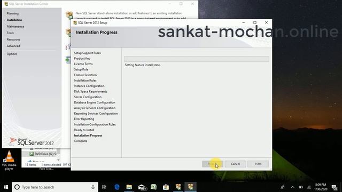Click Installation Configuration Rules step

coord(95,124)
